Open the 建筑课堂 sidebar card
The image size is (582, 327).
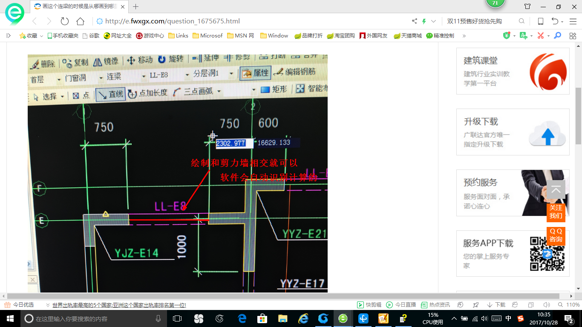[x=513, y=71]
